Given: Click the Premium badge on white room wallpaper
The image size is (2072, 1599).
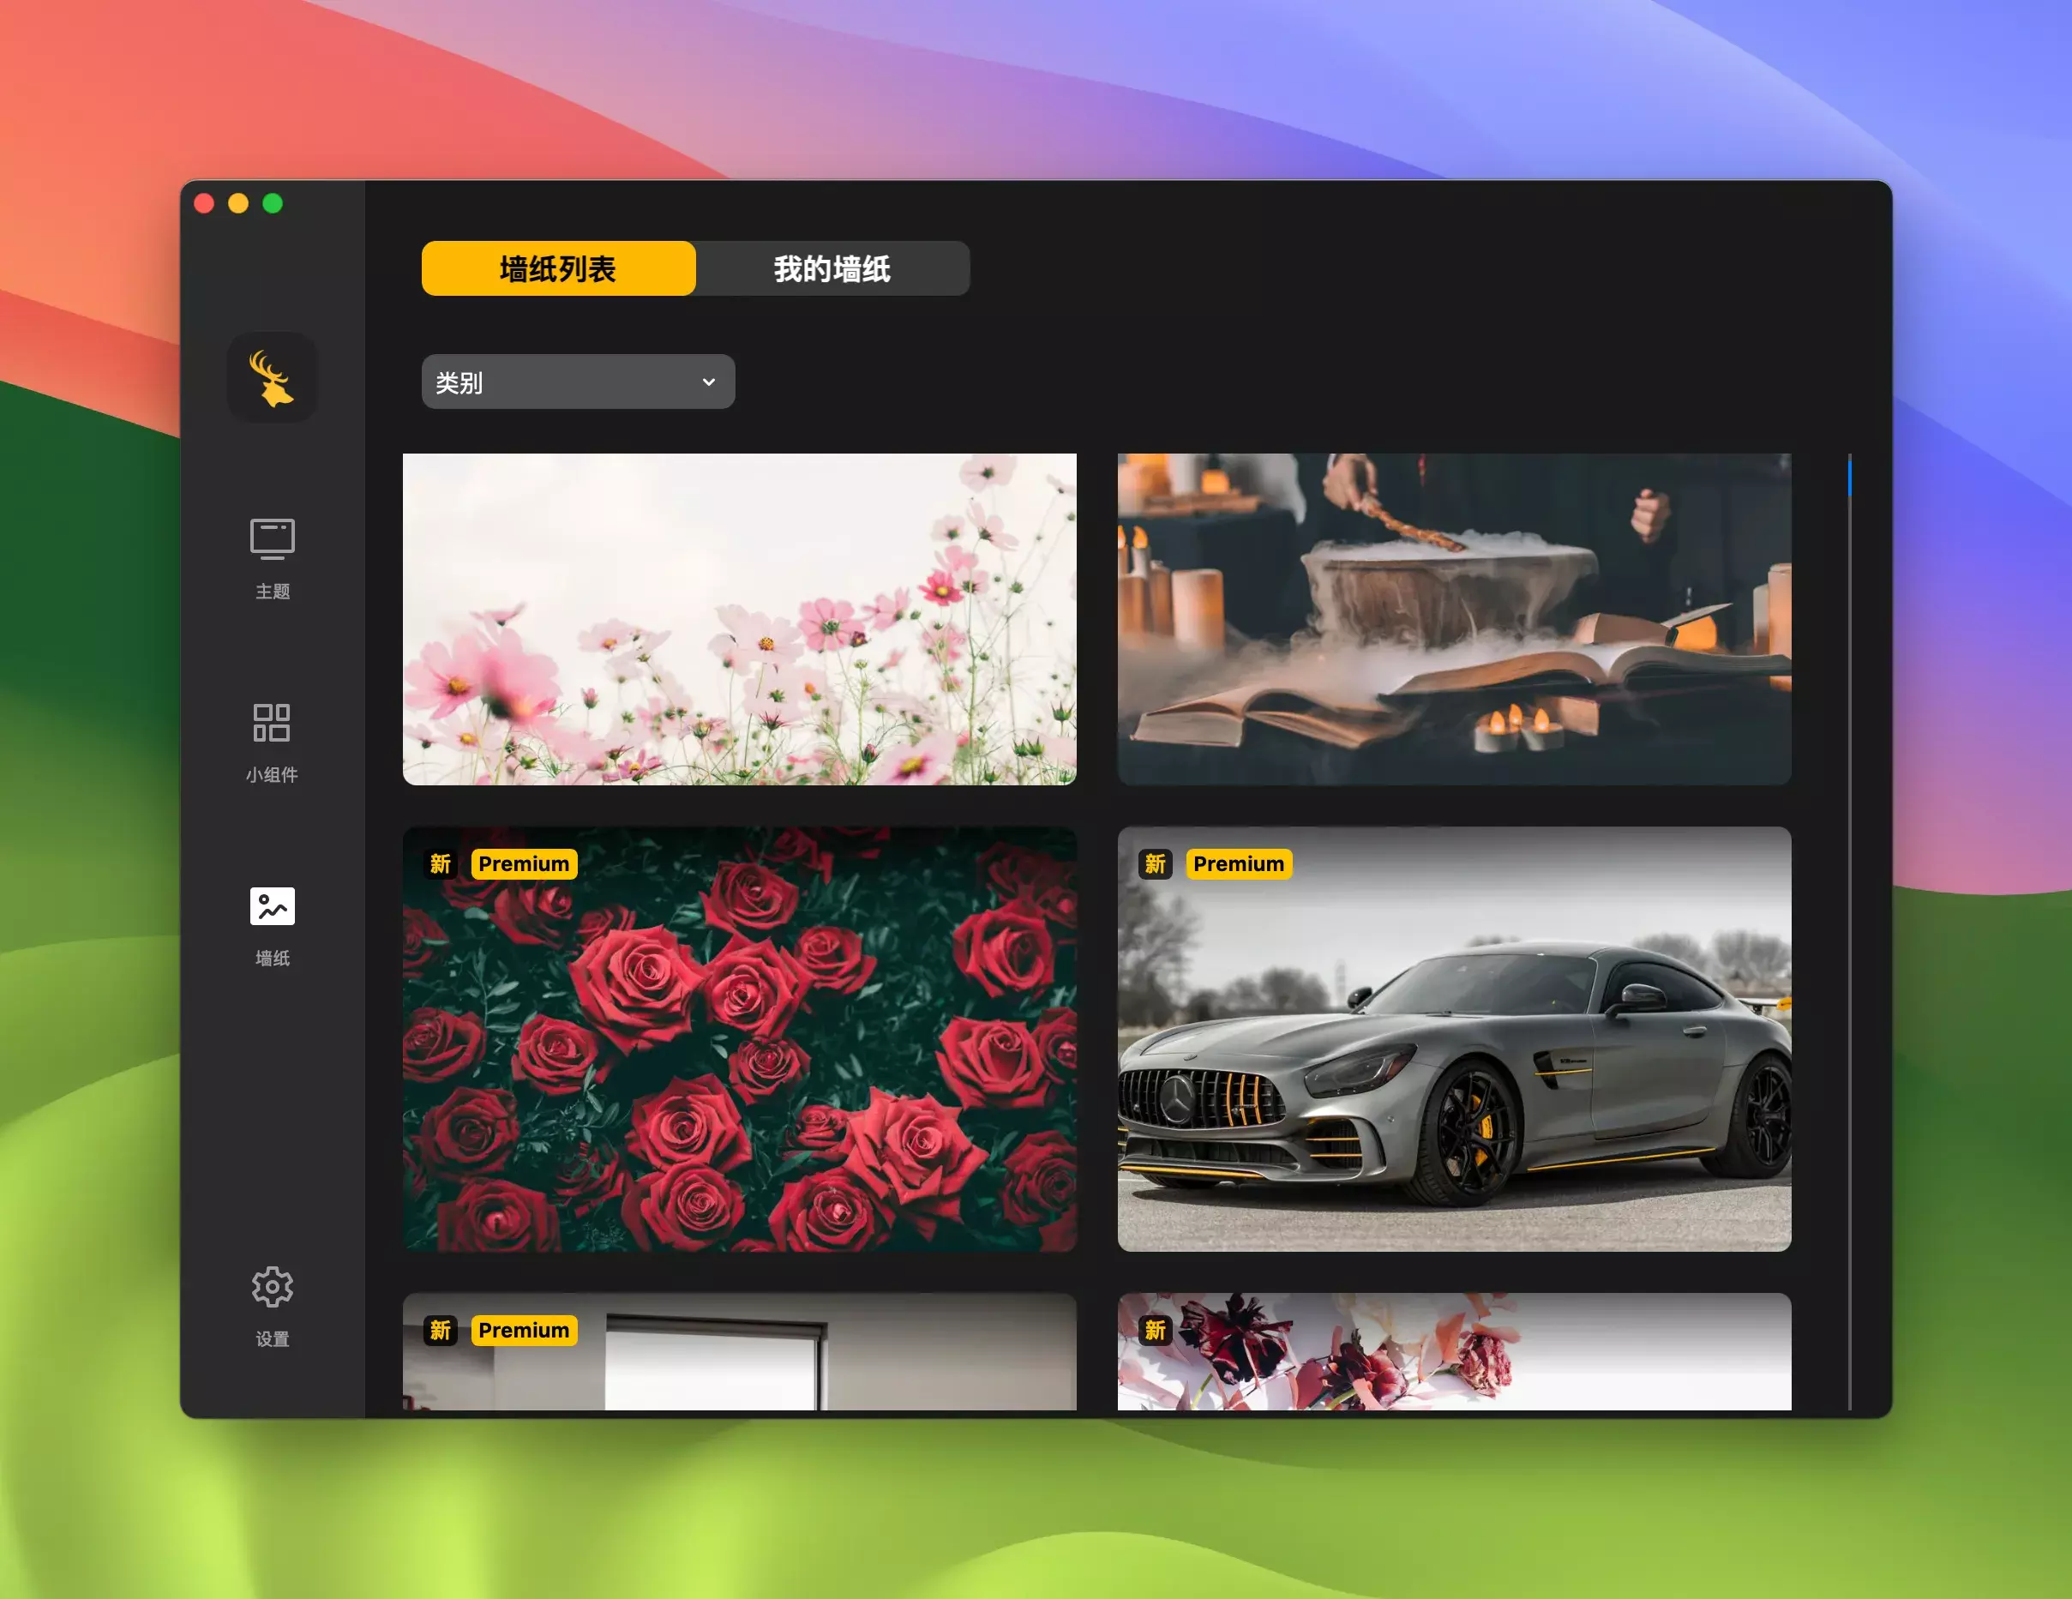Looking at the screenshot, I should pyautogui.click(x=524, y=1330).
